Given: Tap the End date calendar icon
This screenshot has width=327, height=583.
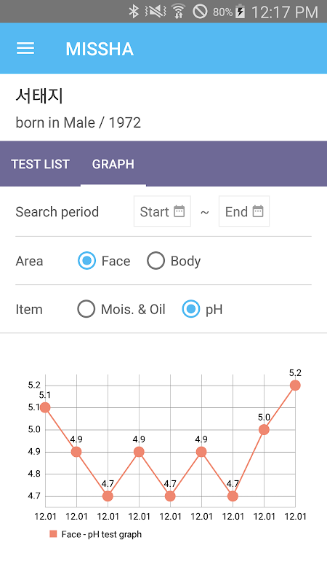Looking at the screenshot, I should click(258, 211).
